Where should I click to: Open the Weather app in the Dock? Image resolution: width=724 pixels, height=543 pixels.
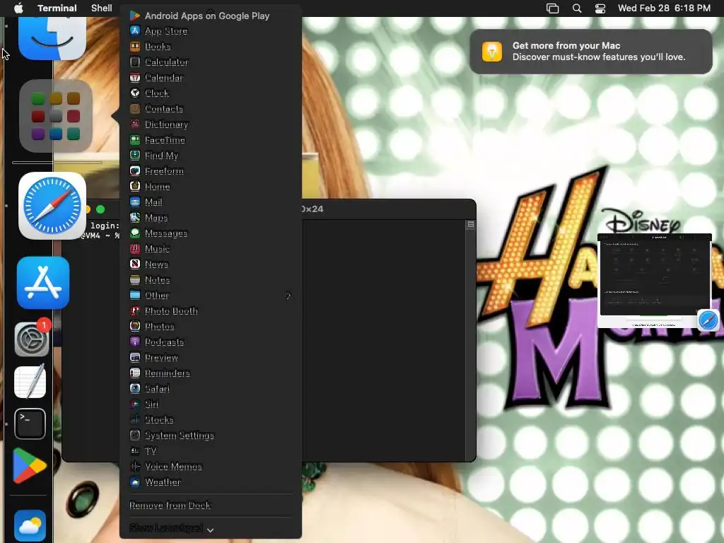click(30, 525)
